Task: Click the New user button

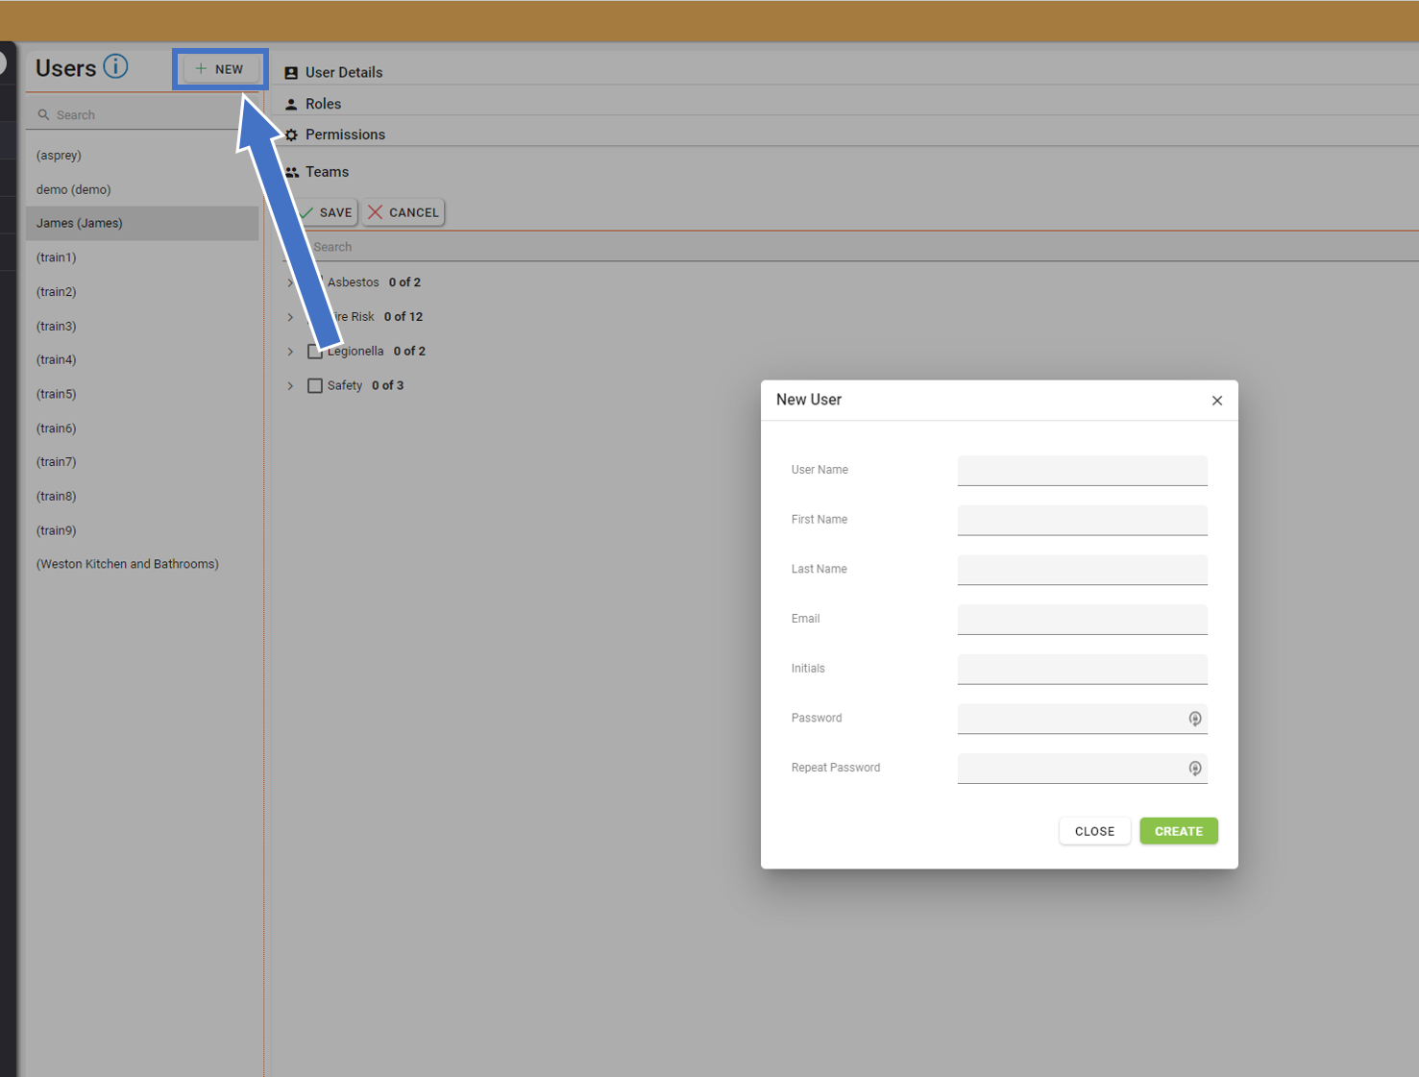Action: [220, 69]
